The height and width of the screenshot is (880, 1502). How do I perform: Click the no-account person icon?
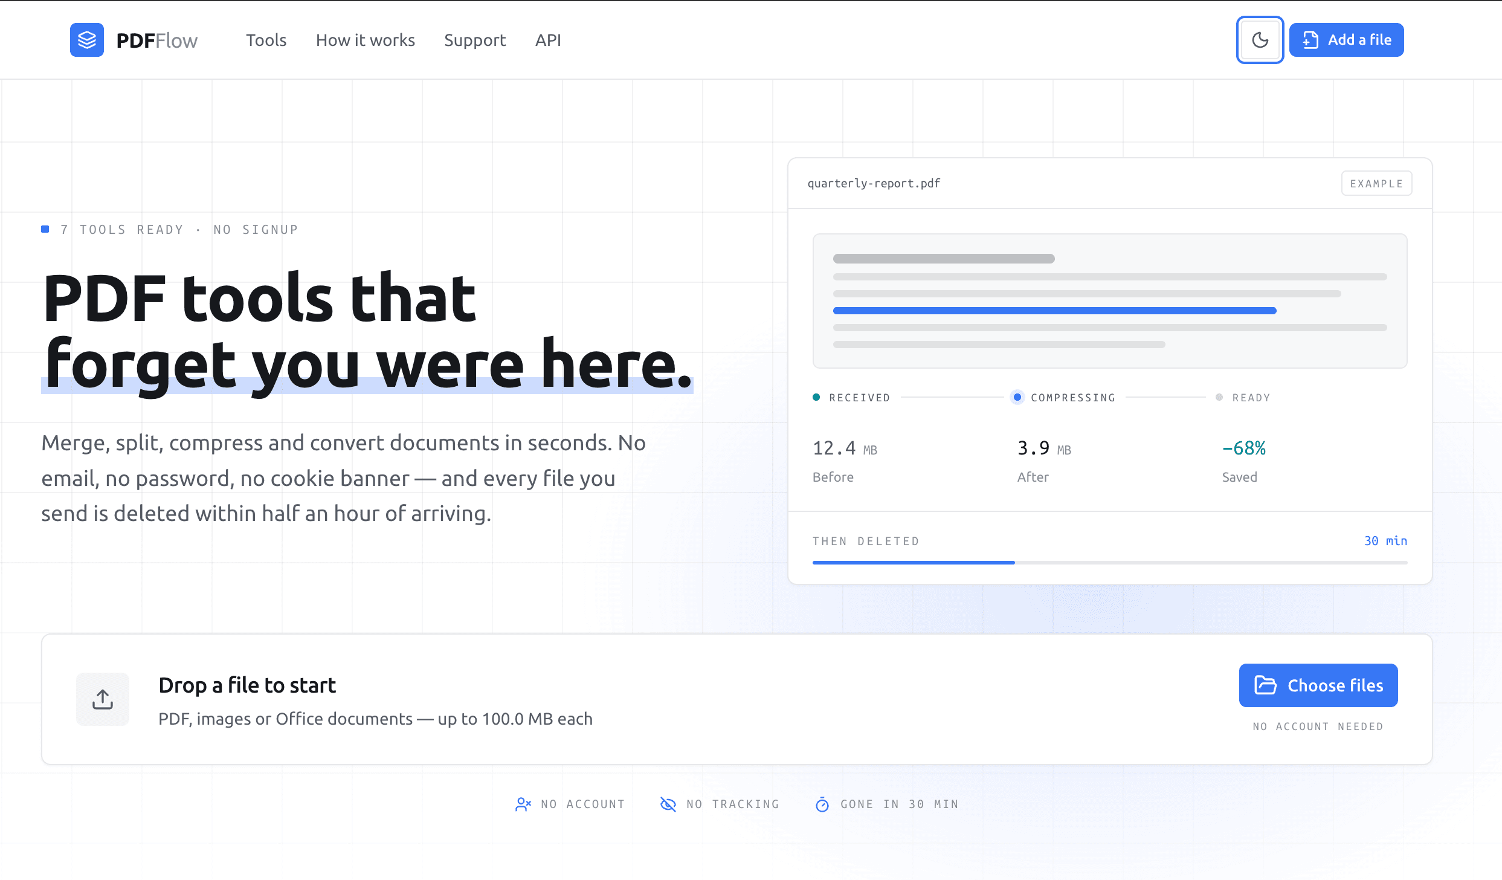(x=523, y=804)
